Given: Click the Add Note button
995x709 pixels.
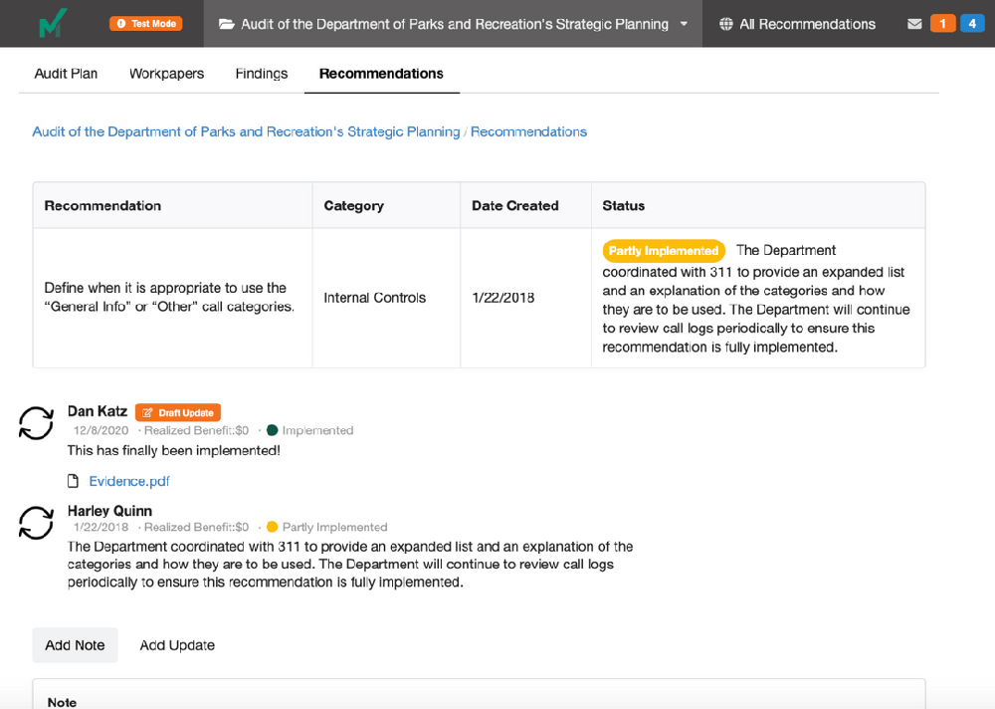Looking at the screenshot, I should click(x=75, y=645).
